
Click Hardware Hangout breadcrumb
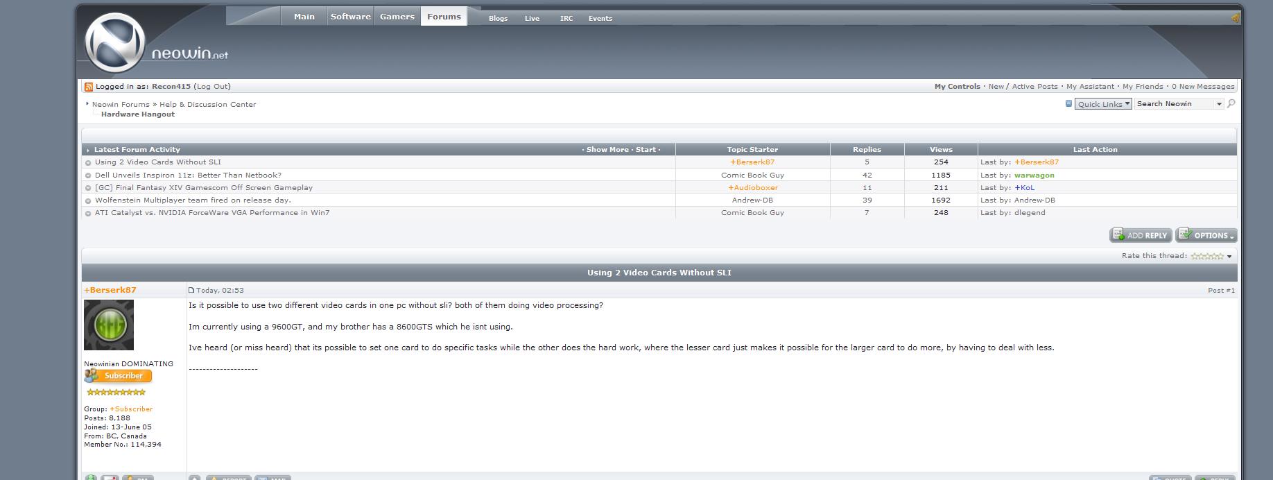(x=138, y=114)
